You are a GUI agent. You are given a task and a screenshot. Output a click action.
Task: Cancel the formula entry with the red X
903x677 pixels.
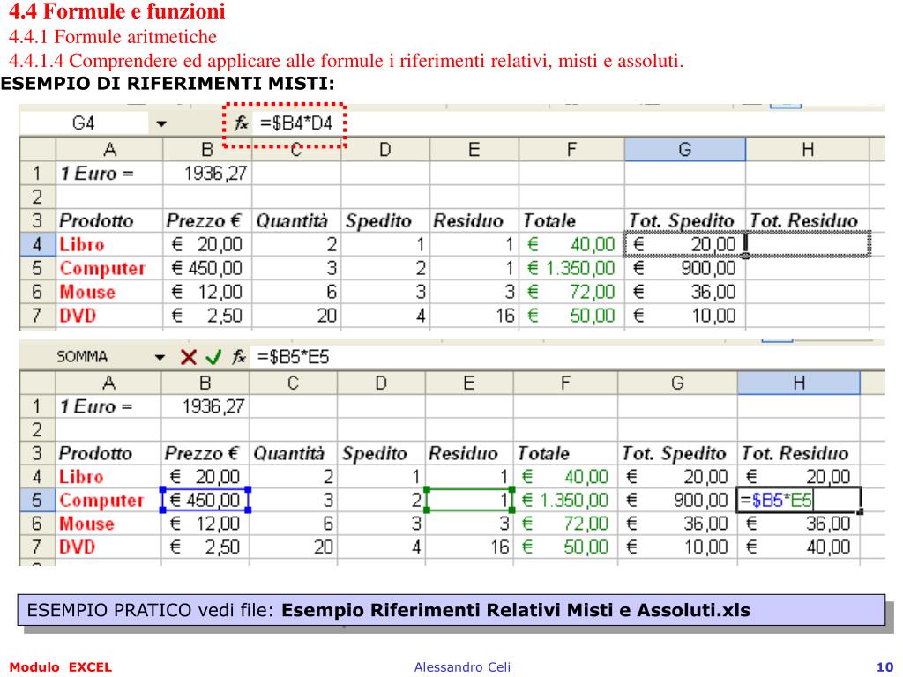189,357
